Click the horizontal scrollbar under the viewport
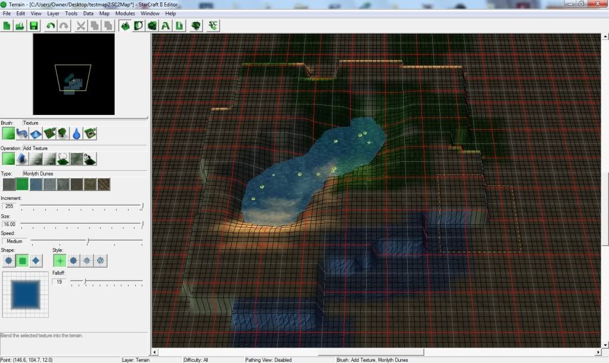Screen dimensions: 609x363 [376, 352]
